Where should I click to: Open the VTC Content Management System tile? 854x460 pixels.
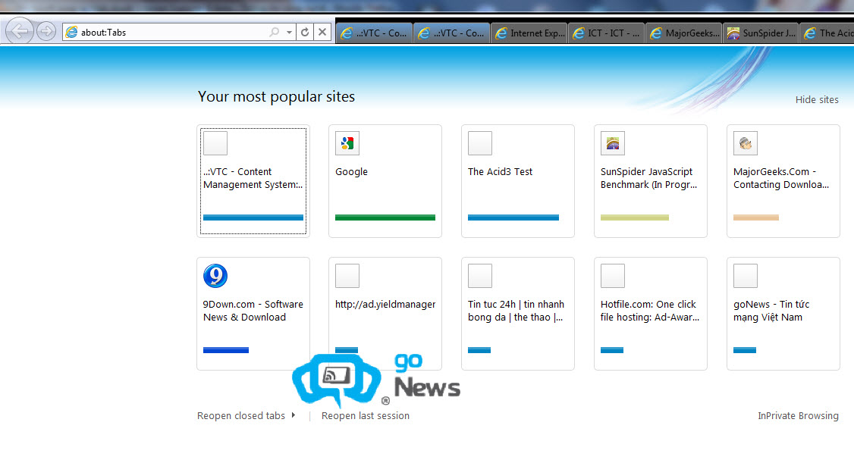(x=253, y=181)
